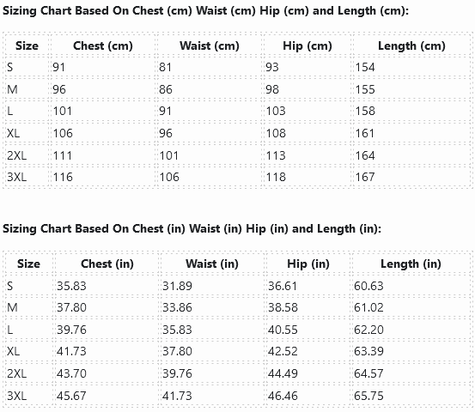Image resolution: width=475 pixels, height=412 pixels.
Task: Click the Hip (cm) column header
Action: pyautogui.click(x=308, y=46)
